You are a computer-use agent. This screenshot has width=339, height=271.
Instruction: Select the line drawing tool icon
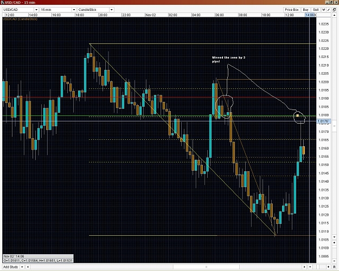329,10
